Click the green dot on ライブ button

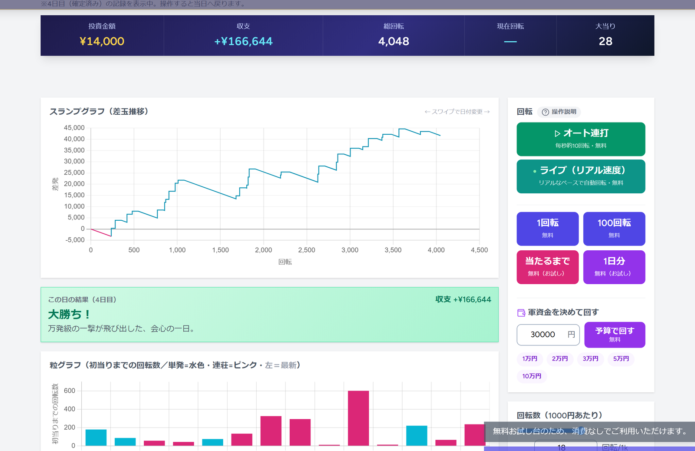tap(535, 171)
